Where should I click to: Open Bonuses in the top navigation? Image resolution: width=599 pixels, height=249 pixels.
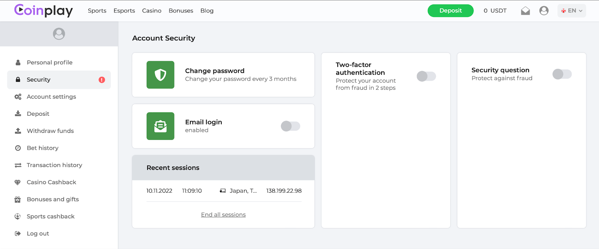181,11
